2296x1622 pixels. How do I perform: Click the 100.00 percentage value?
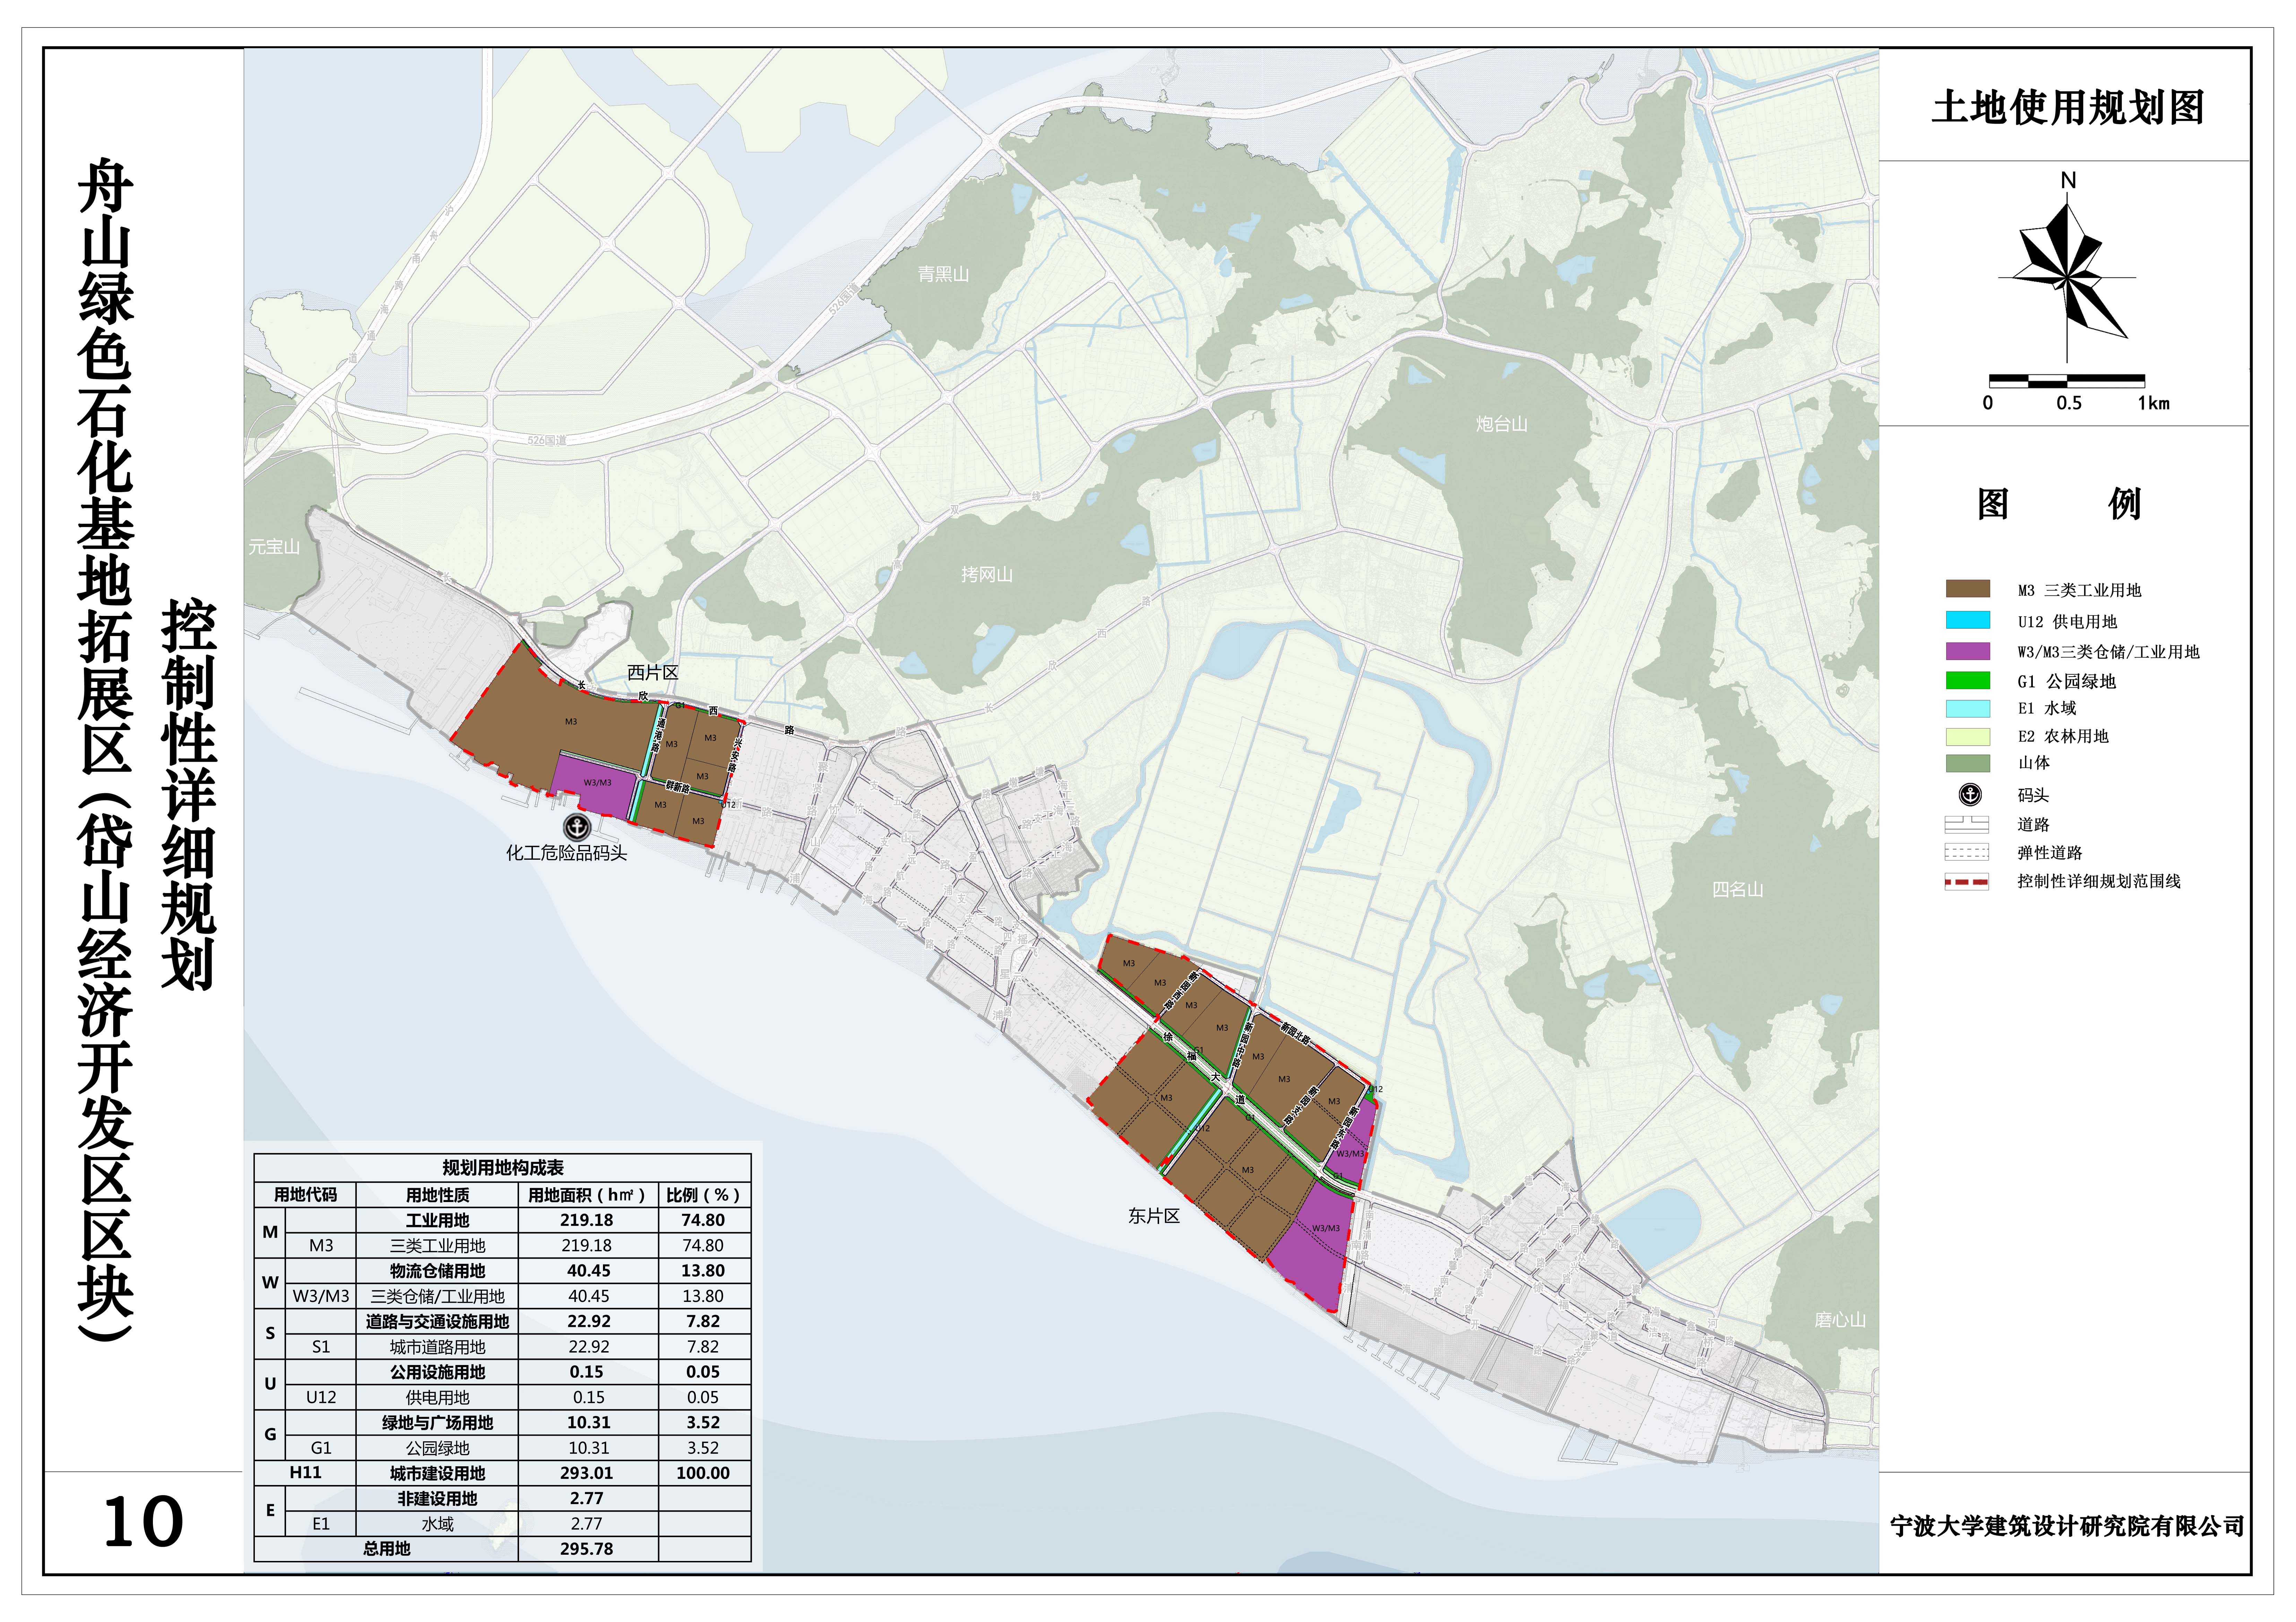point(703,1473)
